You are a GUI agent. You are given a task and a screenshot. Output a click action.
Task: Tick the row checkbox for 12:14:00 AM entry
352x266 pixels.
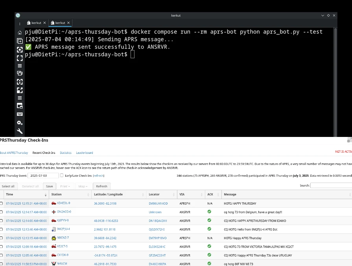(x=1, y=221)
